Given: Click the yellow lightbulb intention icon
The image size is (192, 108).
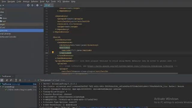Looking at the screenshot, I should [53, 52].
